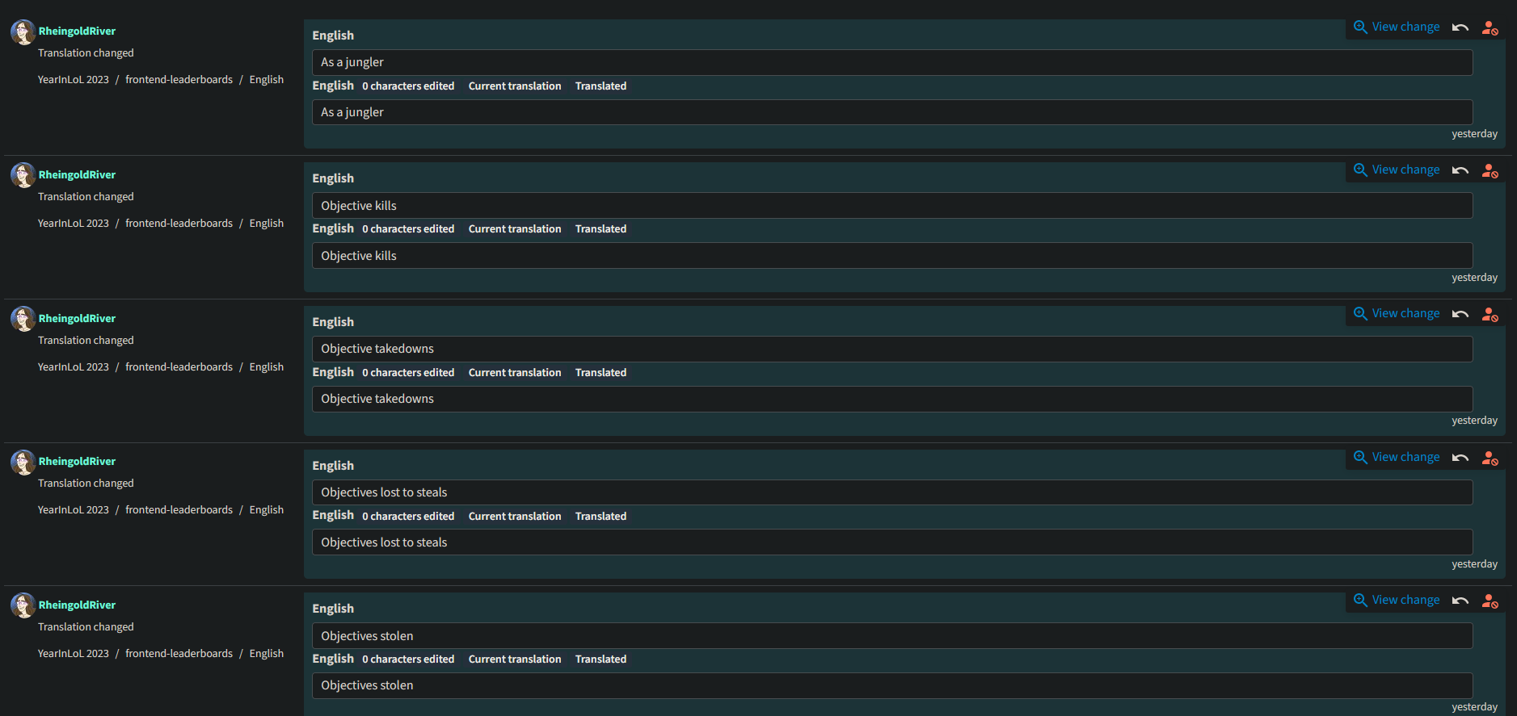Revert the 'Objective kills' translation change

click(x=1460, y=170)
